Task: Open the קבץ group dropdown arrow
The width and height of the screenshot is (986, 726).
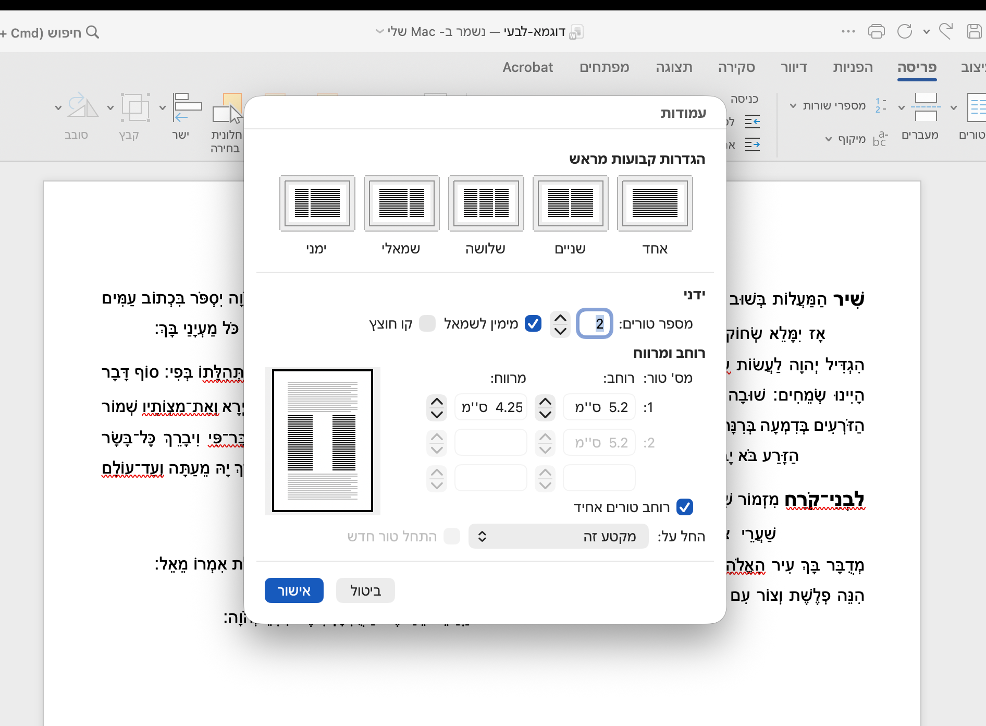Action: pos(110,108)
